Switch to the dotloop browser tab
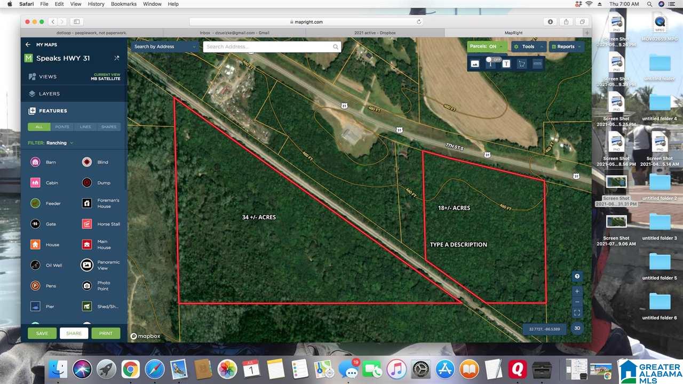Screen dimensions: 683x384 (92, 33)
